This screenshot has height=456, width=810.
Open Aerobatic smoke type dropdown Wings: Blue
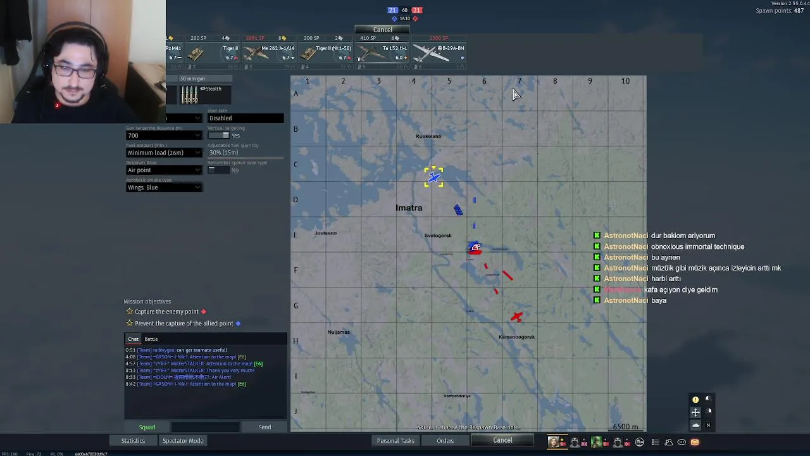click(164, 187)
